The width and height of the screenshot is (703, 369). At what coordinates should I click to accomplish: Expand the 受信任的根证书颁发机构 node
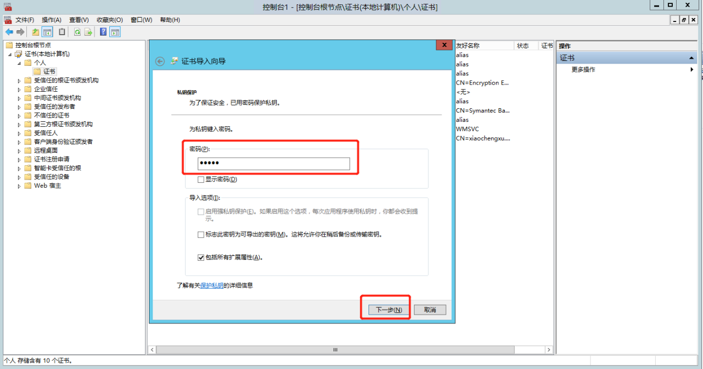point(20,80)
